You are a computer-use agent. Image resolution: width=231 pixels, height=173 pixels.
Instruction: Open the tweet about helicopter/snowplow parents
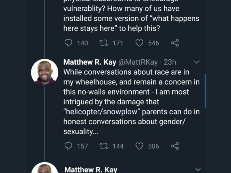(131, 102)
